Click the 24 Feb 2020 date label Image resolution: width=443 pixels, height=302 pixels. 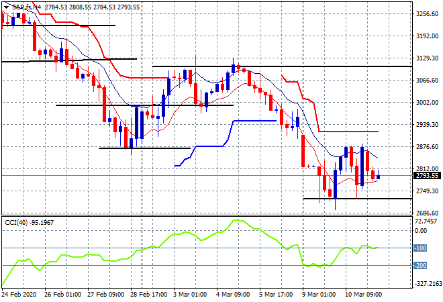pyautogui.click(x=19, y=295)
